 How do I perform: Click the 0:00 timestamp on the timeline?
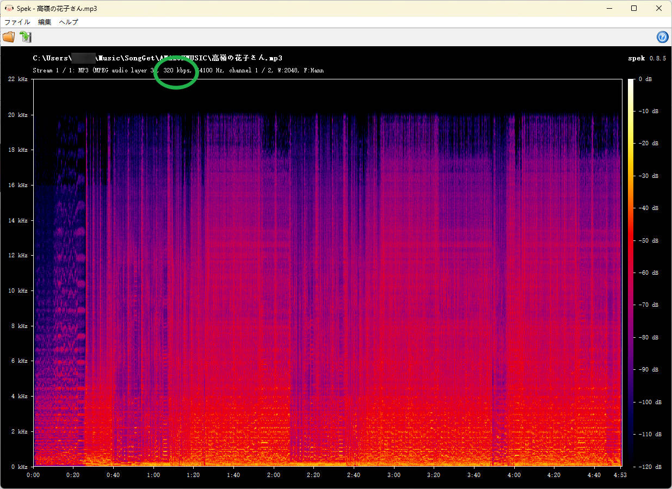tap(33, 474)
